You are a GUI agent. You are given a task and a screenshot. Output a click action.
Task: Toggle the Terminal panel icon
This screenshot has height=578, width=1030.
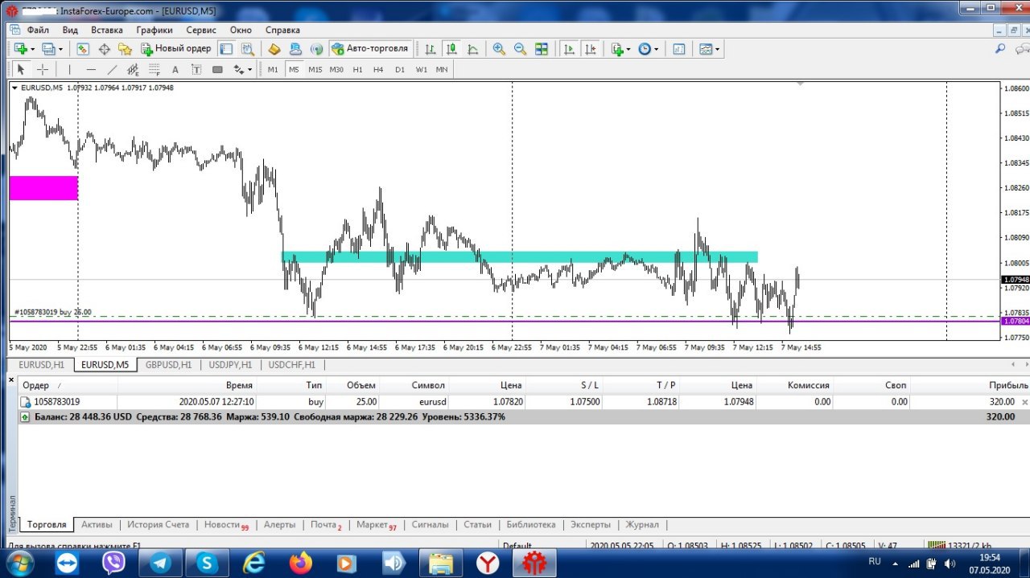click(x=226, y=49)
